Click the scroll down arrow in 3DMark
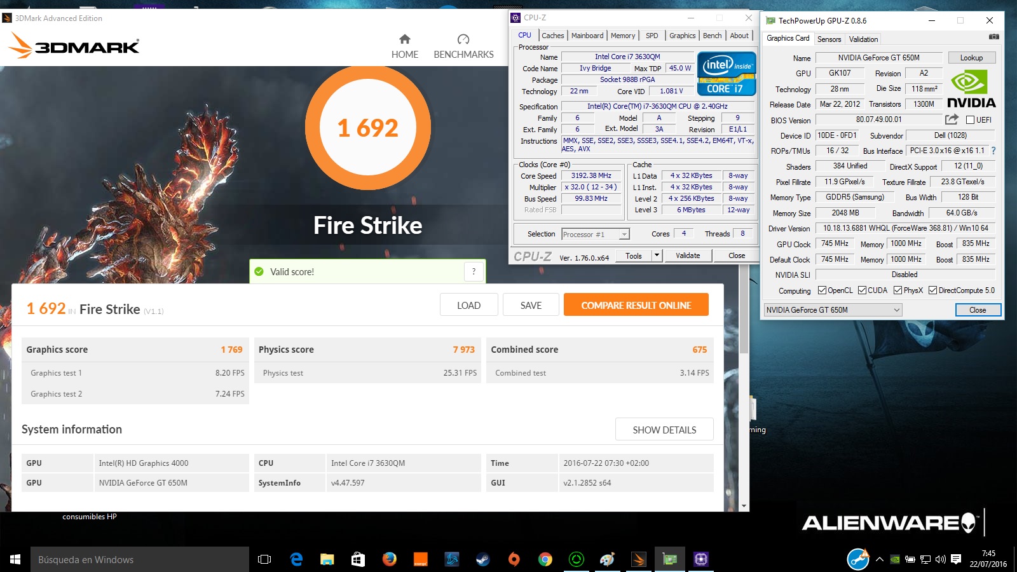The width and height of the screenshot is (1017, 572). (x=744, y=506)
